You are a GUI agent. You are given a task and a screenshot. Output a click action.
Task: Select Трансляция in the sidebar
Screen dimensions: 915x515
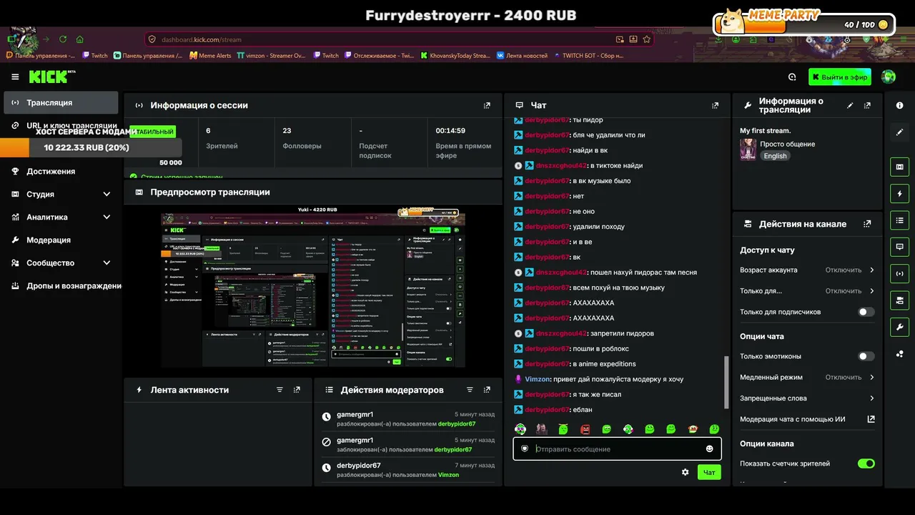[61, 102]
